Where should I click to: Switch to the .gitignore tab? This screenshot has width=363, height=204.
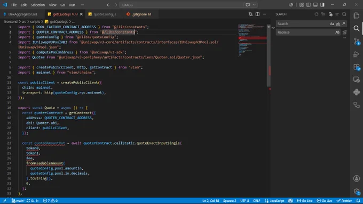(x=141, y=14)
